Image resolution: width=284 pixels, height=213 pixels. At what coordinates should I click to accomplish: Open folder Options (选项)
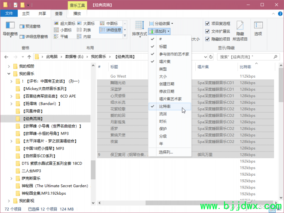click(x=258, y=29)
